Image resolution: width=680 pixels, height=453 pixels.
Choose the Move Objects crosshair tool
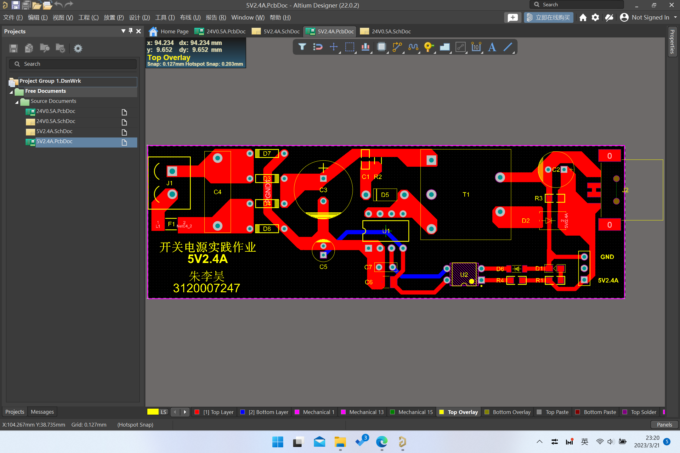tap(334, 47)
